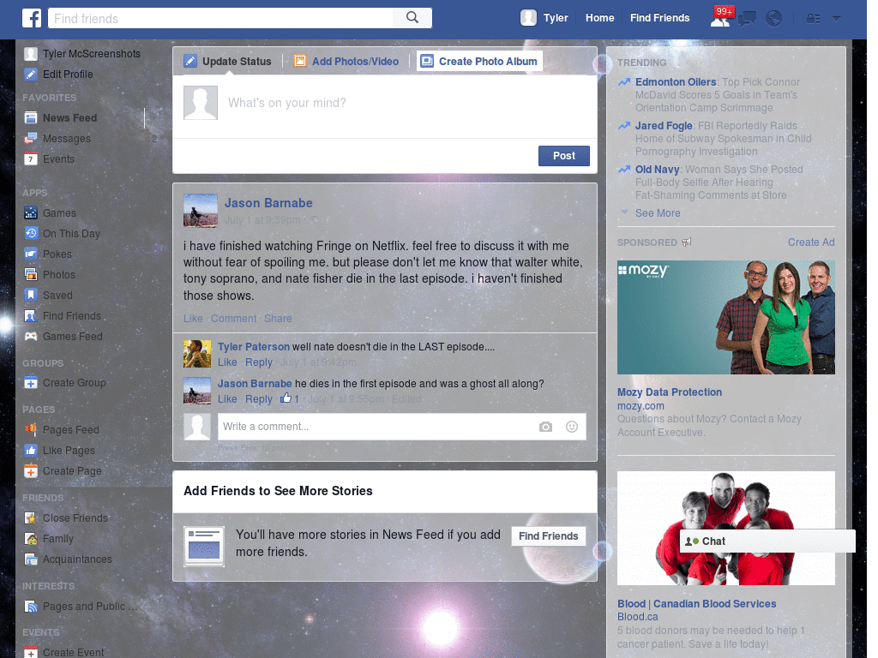Click Jason Barnabe's post profile thumbnail

pyautogui.click(x=201, y=211)
